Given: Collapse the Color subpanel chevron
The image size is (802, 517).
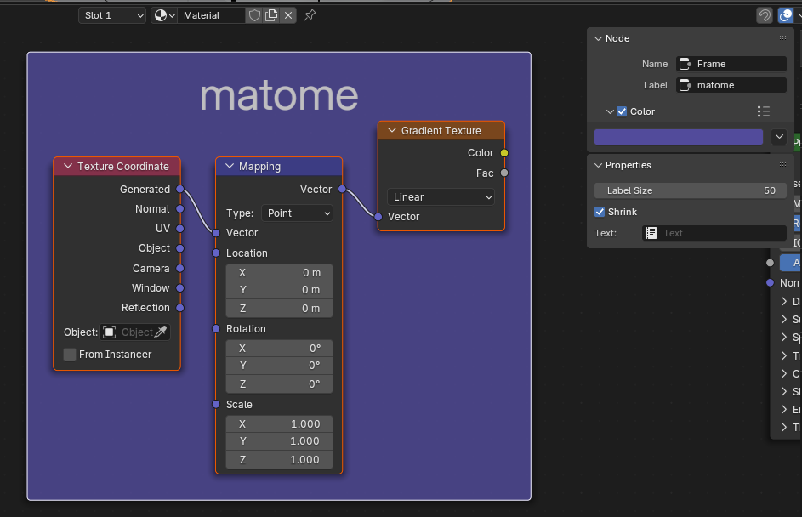Looking at the screenshot, I should [x=610, y=111].
